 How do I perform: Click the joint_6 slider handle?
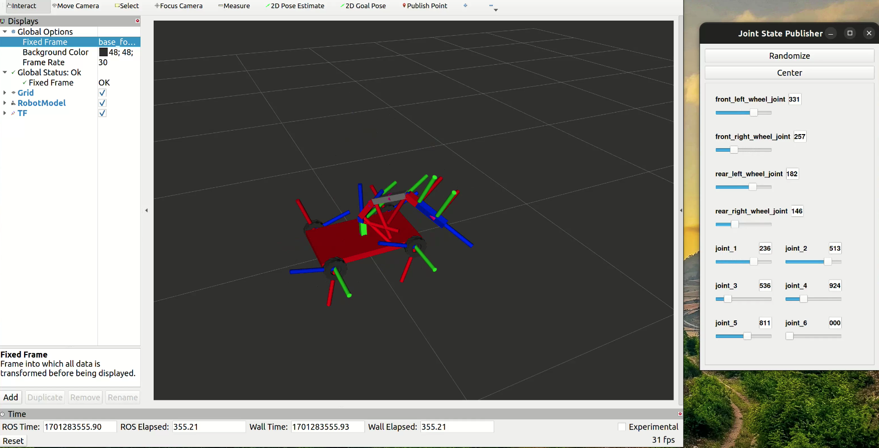coord(790,337)
